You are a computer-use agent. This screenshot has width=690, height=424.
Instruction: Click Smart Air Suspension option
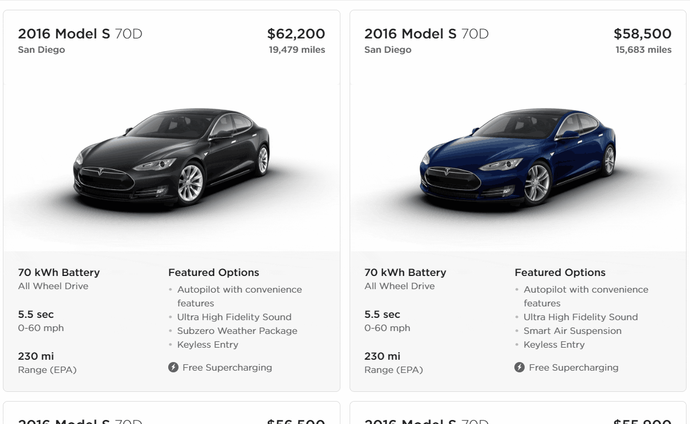(x=572, y=330)
